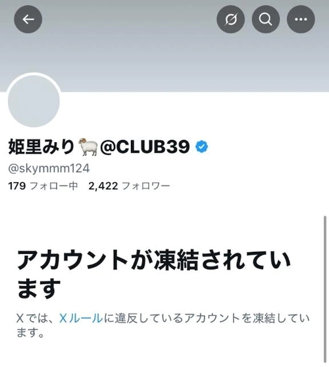
Task: Open Grok via the slashed-circle icon
Action: [x=231, y=19]
